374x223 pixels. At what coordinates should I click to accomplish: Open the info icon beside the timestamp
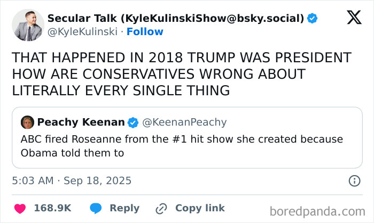point(354,181)
